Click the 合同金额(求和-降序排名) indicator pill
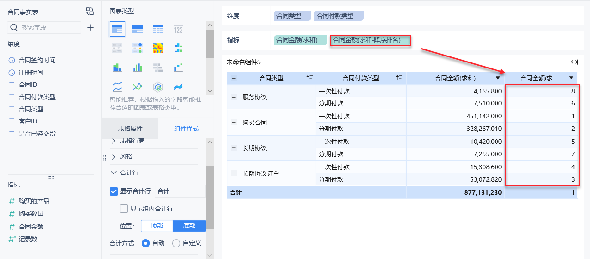Viewport: 590px width, 259px height. (x=370, y=40)
